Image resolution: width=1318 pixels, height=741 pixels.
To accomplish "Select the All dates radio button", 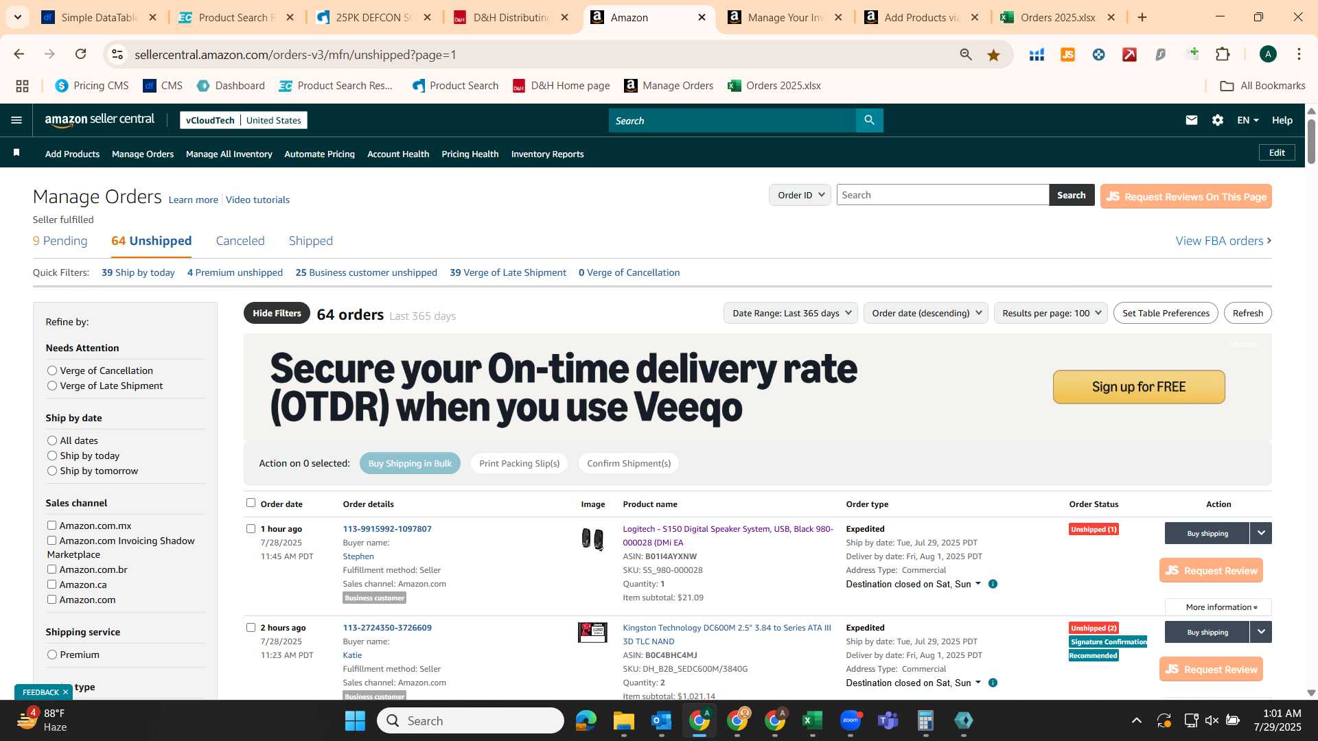I will (52, 440).
